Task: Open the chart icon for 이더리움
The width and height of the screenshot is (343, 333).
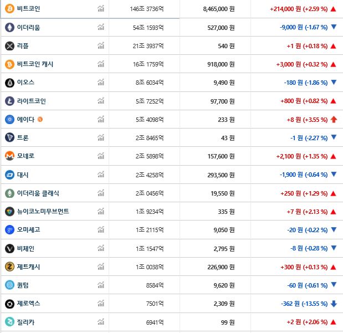Action: [101, 27]
